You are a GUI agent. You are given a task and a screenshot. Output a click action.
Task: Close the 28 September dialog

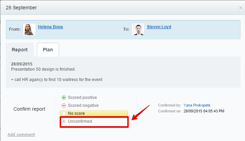(241, 8)
